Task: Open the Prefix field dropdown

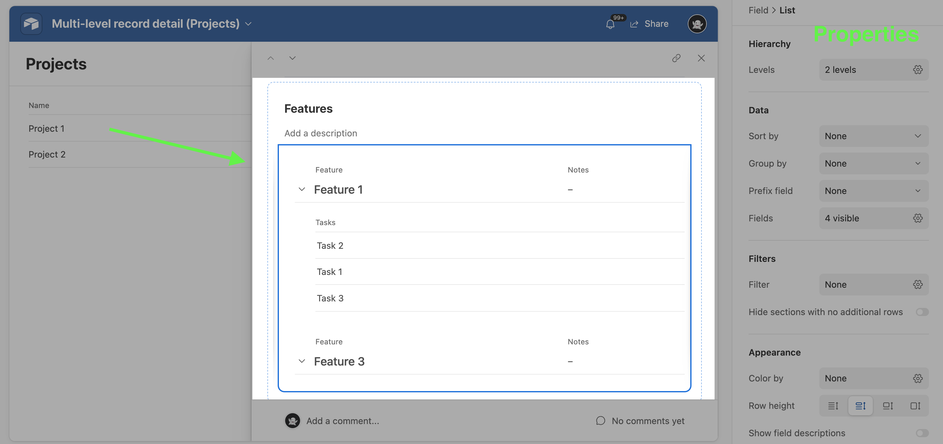Action: (874, 191)
